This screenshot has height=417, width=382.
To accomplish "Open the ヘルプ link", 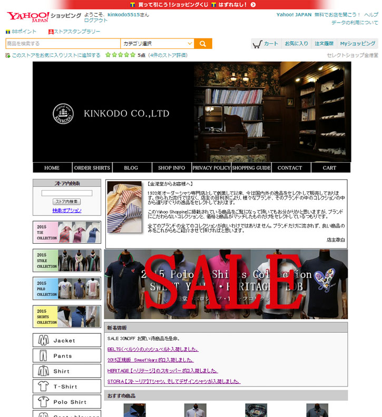I will pyautogui.click(x=371, y=15).
